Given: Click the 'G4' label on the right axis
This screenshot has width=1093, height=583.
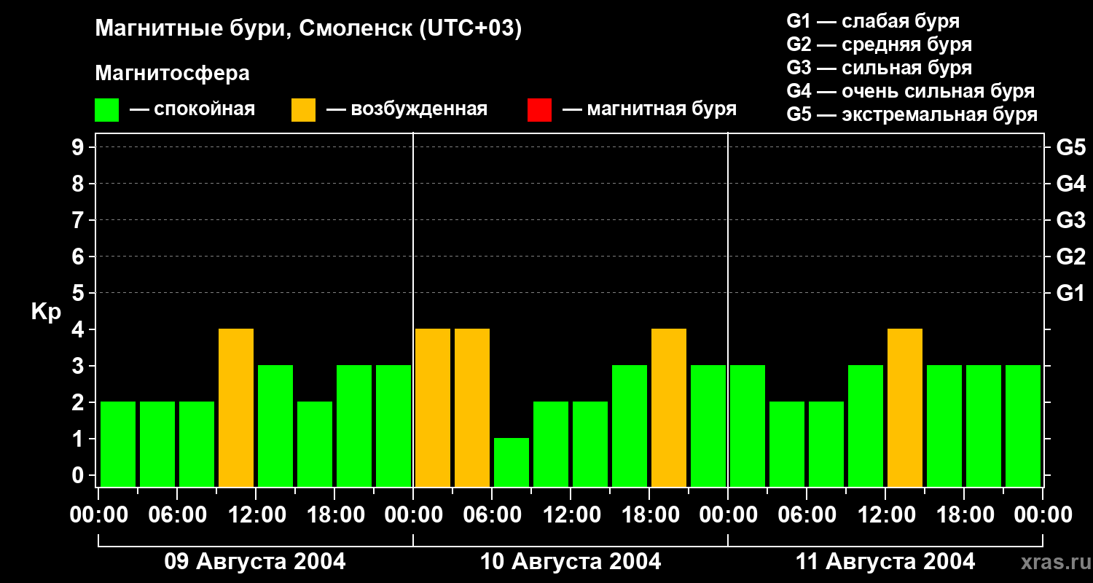Looking at the screenshot, I should (1070, 184).
